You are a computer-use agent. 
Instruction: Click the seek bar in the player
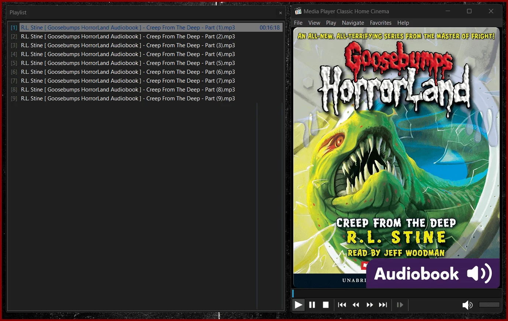(397, 293)
